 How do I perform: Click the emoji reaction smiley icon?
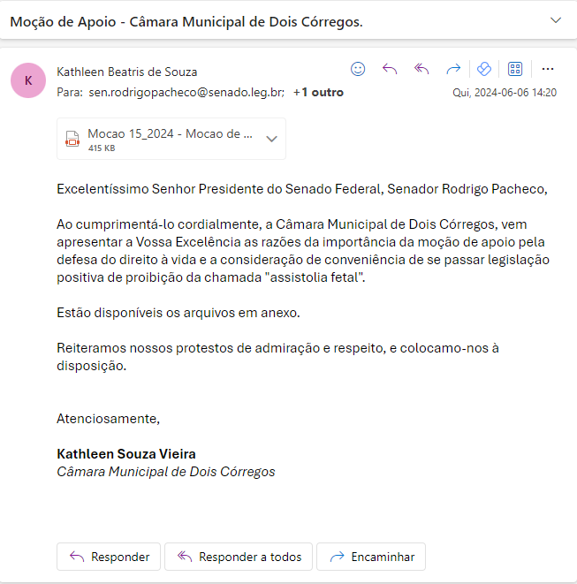pyautogui.click(x=358, y=69)
